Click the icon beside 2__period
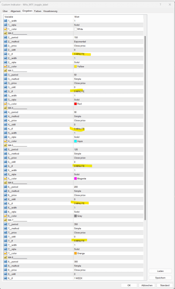The image size is (175, 289). (x=6, y=37)
